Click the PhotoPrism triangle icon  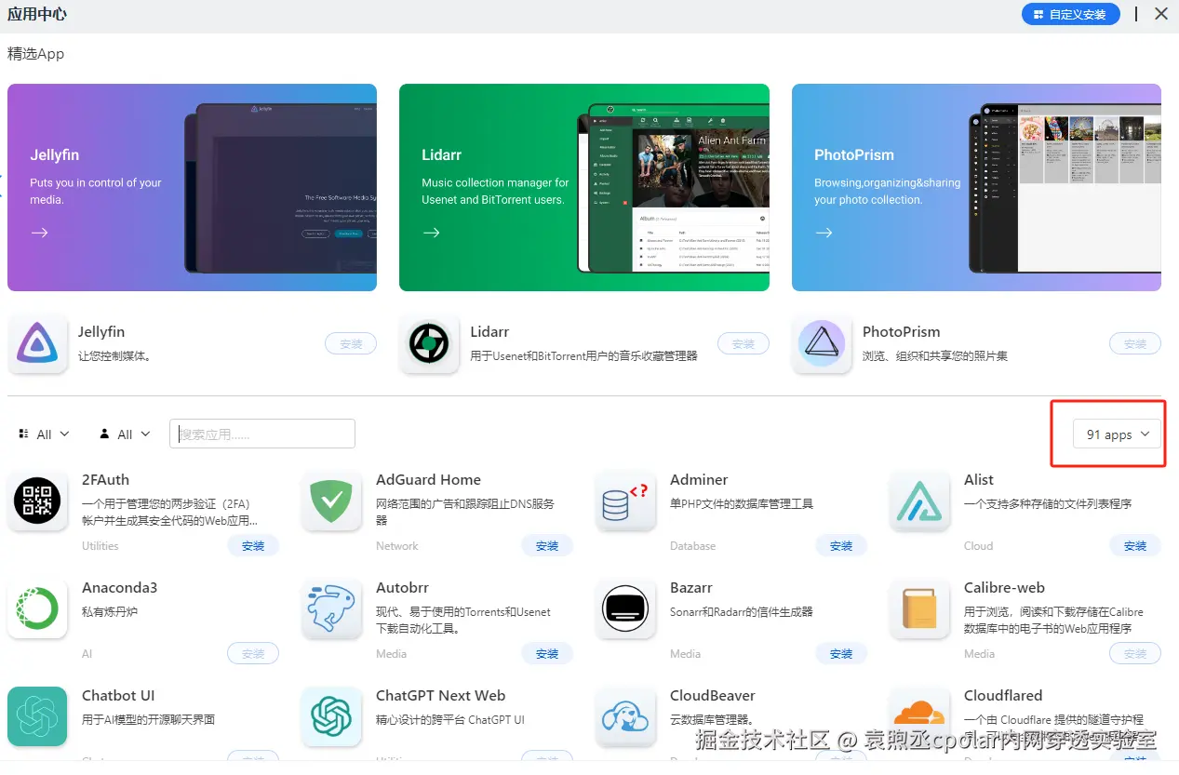coord(822,344)
